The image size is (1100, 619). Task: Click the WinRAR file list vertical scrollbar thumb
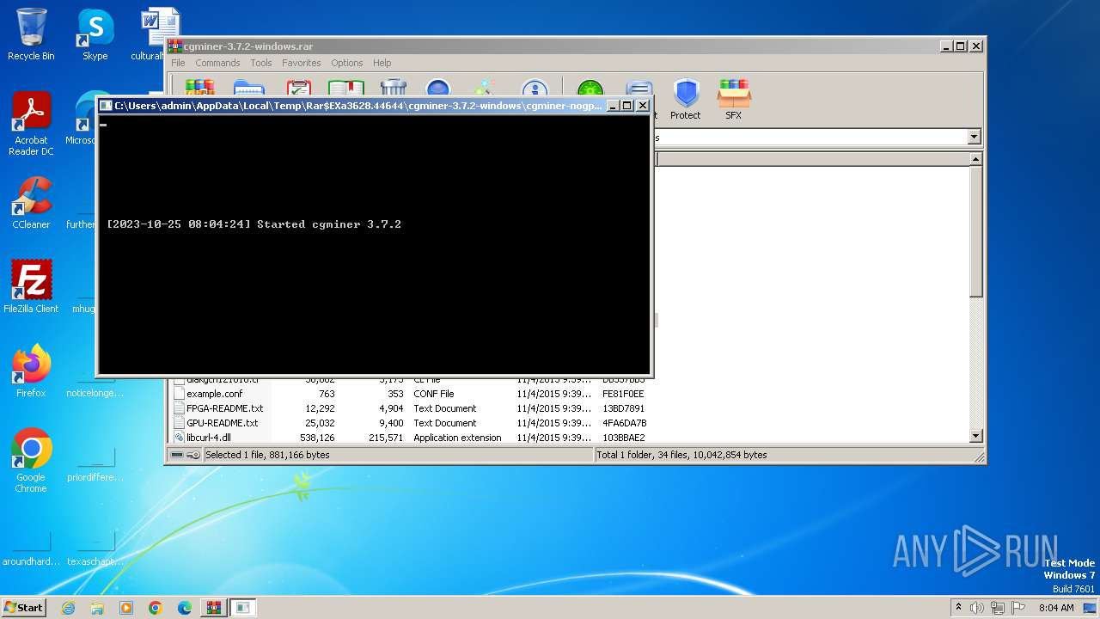[x=975, y=232]
